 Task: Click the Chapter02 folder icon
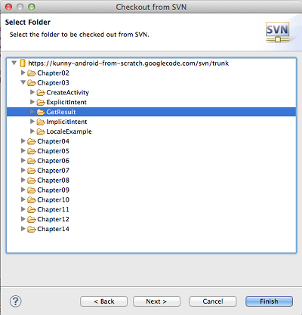click(32, 73)
